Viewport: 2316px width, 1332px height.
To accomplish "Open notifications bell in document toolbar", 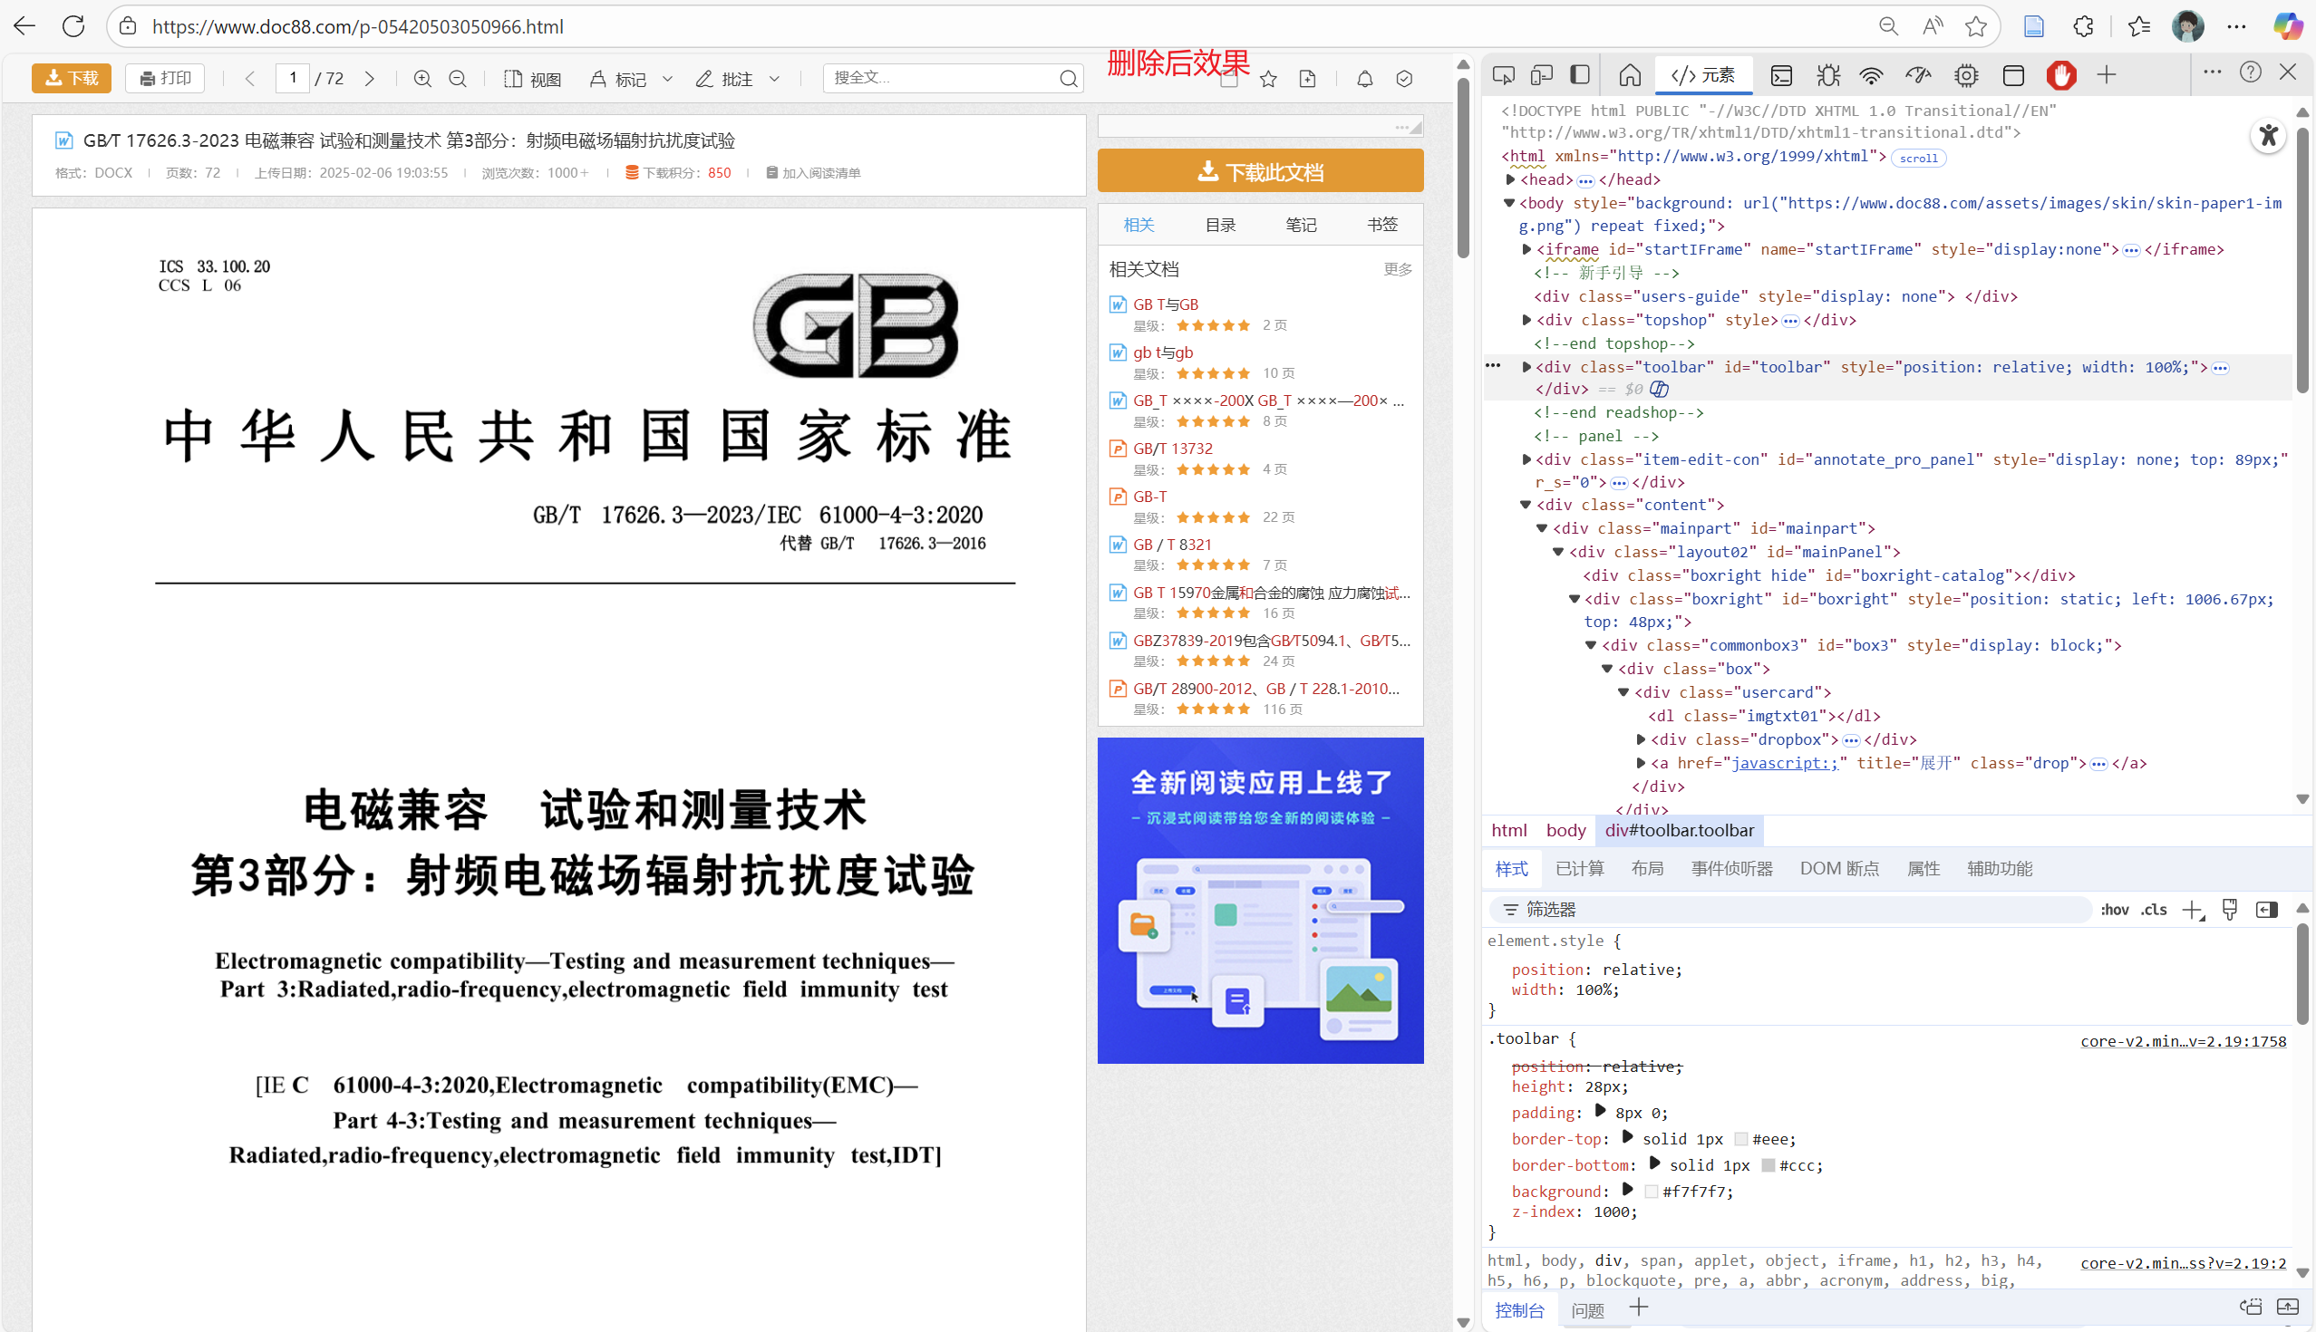I will 1364,80.
